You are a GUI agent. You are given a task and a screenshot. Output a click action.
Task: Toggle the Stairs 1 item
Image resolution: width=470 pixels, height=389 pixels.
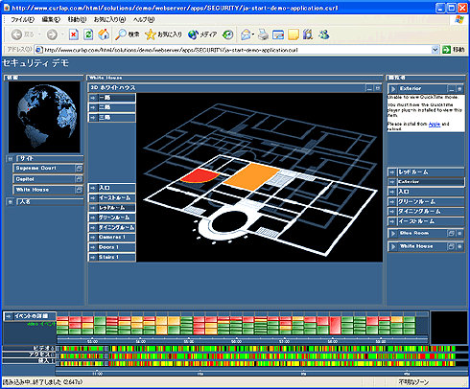click(x=112, y=257)
